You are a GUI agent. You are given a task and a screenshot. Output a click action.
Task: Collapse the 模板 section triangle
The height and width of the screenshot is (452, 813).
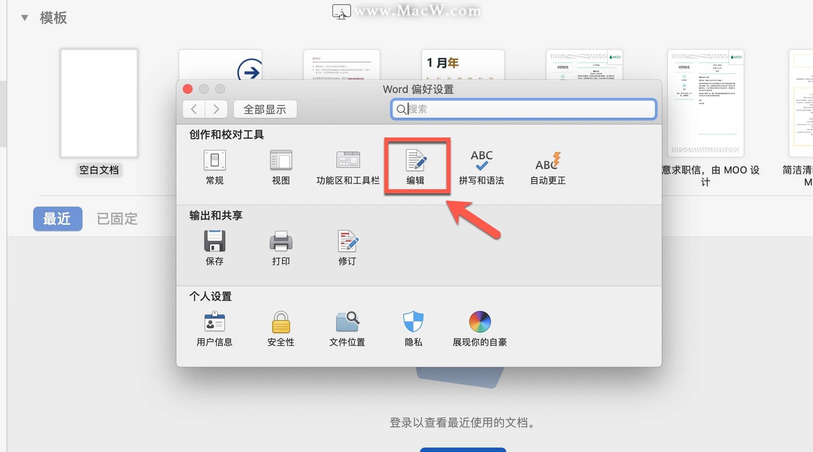24,17
